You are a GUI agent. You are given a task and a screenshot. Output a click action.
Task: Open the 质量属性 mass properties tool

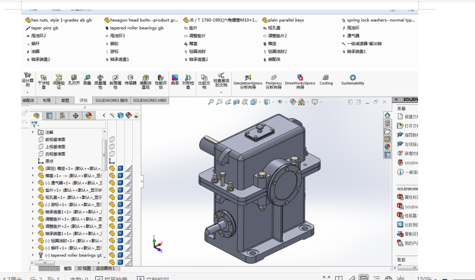tap(101, 81)
